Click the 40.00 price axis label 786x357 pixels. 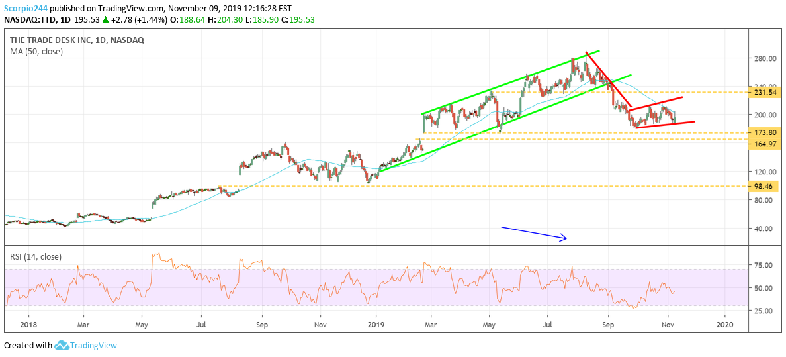coord(764,229)
